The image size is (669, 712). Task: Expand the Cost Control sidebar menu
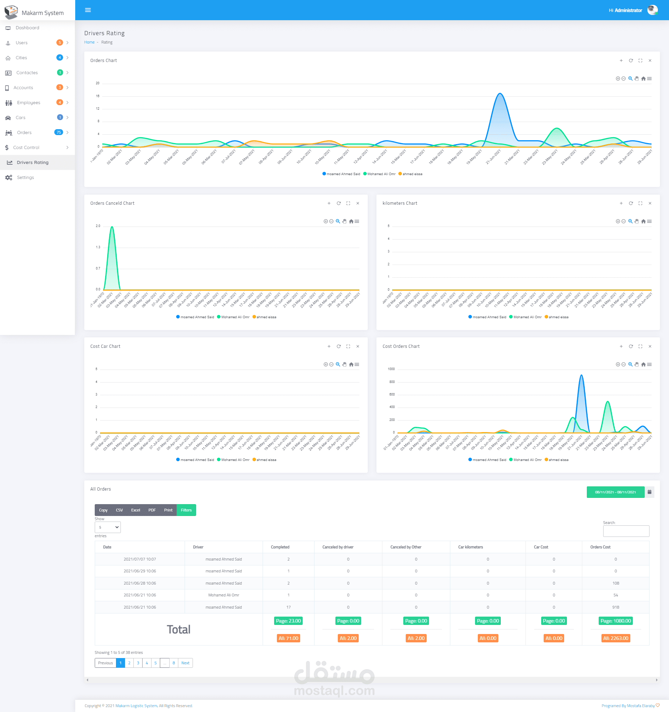[x=26, y=148]
